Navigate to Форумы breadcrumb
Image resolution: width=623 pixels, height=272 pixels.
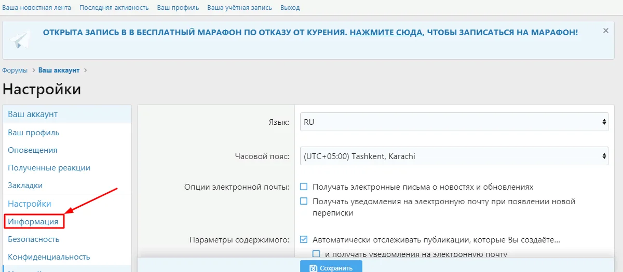tap(15, 70)
